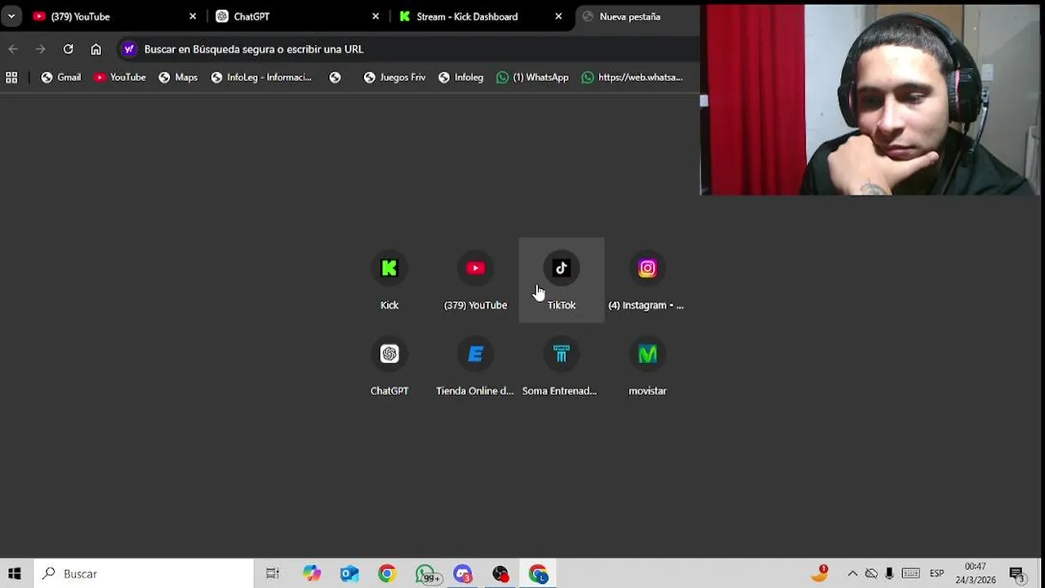The width and height of the screenshot is (1045, 588).
Task: Open the Gmail bookmark
Action: (x=61, y=78)
